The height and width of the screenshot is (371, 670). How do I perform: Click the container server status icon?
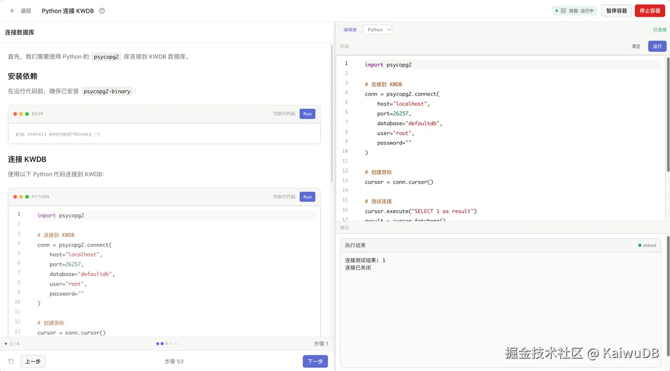pyautogui.click(x=563, y=11)
